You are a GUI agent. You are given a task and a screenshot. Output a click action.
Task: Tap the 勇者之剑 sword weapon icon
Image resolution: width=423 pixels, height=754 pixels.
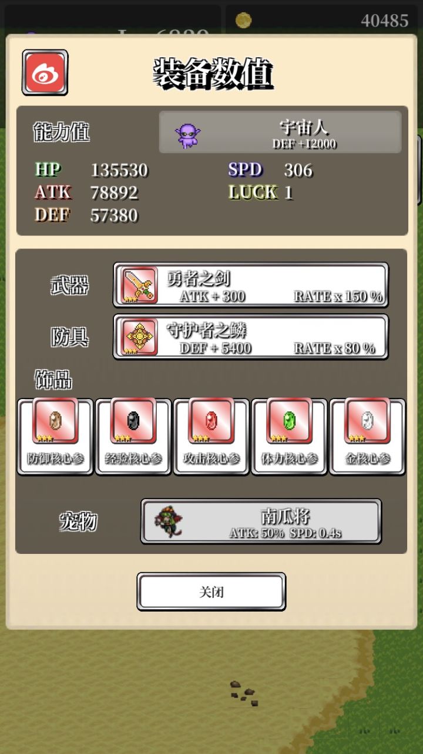coord(140,285)
